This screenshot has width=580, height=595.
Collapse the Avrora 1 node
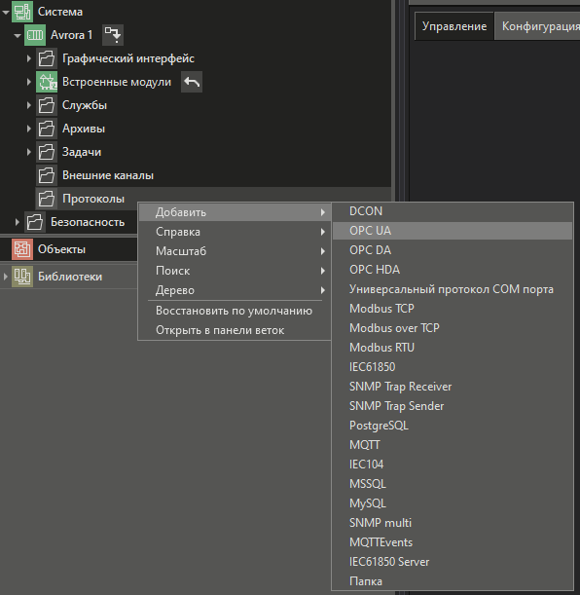[18, 35]
